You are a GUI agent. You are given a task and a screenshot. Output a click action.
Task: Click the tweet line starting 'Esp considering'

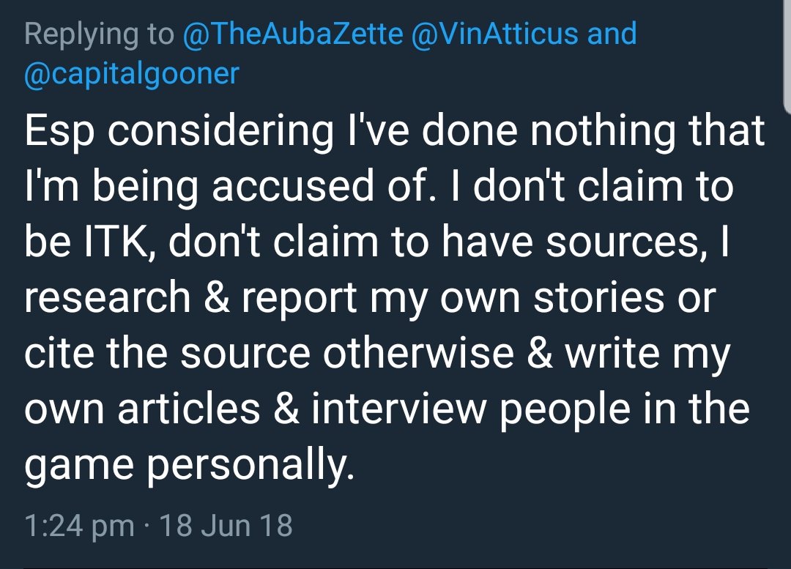(x=395, y=131)
